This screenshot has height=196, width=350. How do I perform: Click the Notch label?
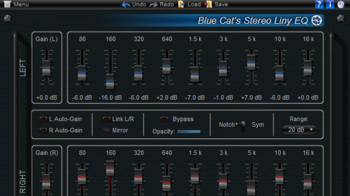227,125
